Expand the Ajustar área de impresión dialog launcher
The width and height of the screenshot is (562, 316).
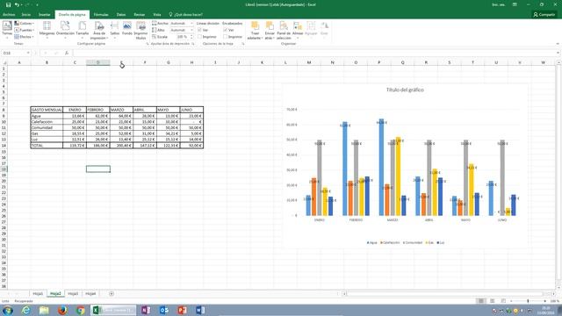coord(193,44)
